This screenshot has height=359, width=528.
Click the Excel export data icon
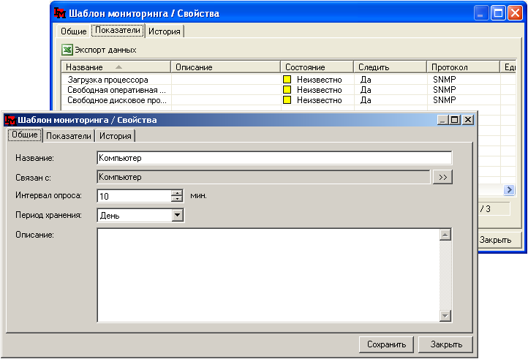tap(67, 50)
